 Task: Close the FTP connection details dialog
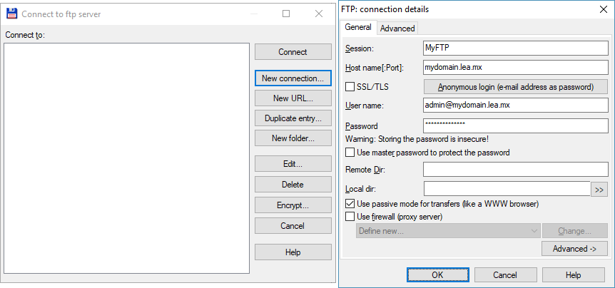click(604, 9)
